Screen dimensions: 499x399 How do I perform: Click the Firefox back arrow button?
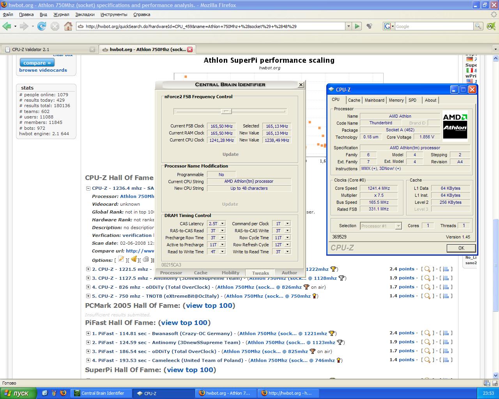pos(7,26)
